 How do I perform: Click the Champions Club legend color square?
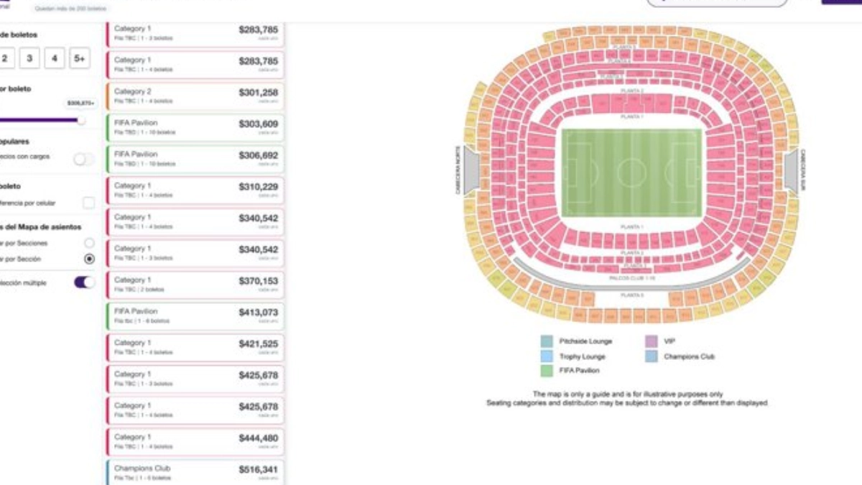[x=652, y=356]
